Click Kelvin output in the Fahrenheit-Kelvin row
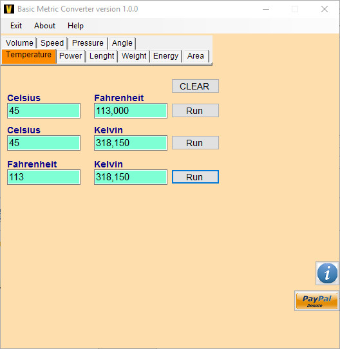This screenshot has height=349, width=340. coord(131,177)
